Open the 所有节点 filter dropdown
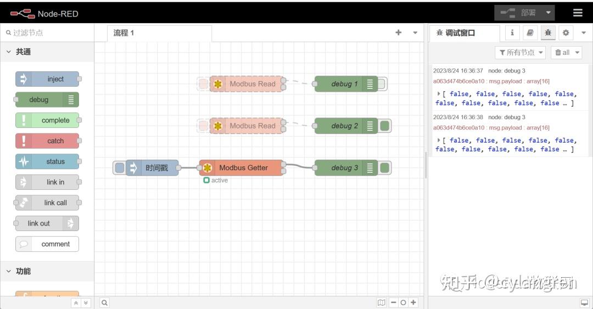 click(x=520, y=52)
